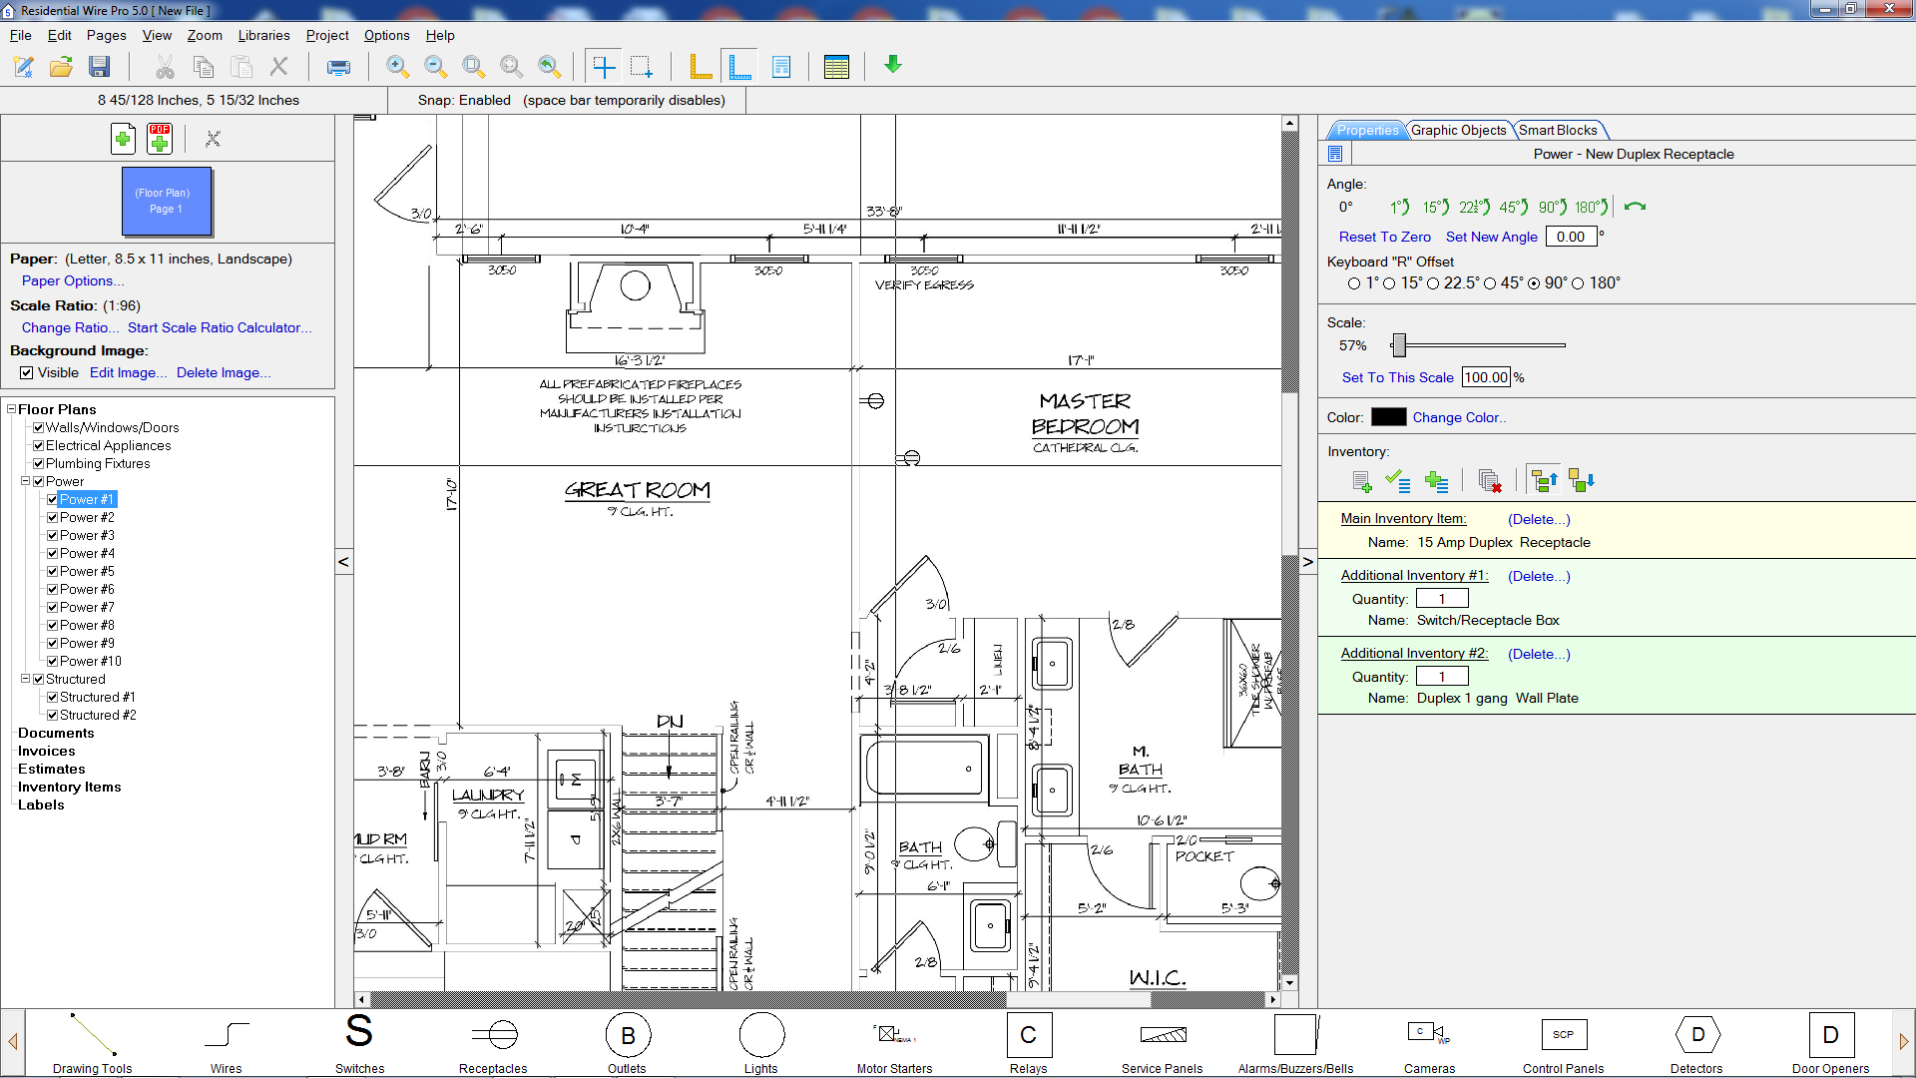The width and height of the screenshot is (1916, 1078).
Task: Open the Libraries menu
Action: [263, 35]
